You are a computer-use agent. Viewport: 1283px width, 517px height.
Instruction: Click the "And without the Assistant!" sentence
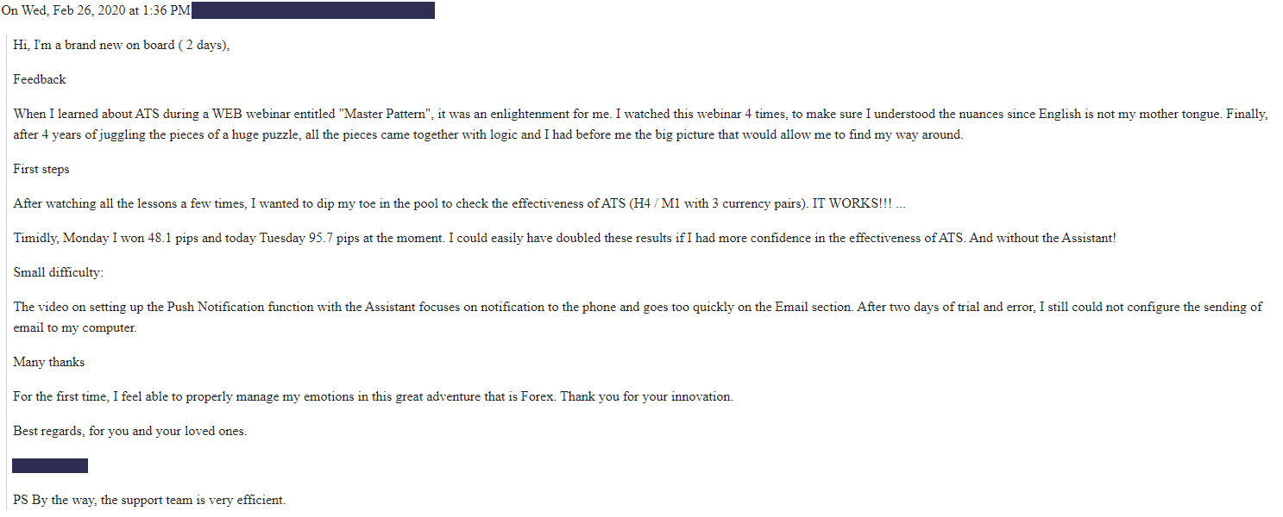pyautogui.click(x=1042, y=238)
